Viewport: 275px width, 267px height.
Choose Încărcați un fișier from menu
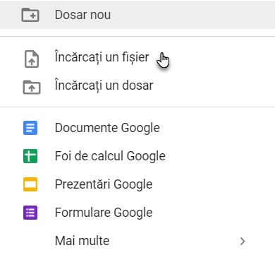[x=102, y=58]
